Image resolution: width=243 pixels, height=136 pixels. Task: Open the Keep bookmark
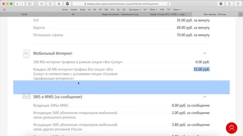(x=82, y=9)
